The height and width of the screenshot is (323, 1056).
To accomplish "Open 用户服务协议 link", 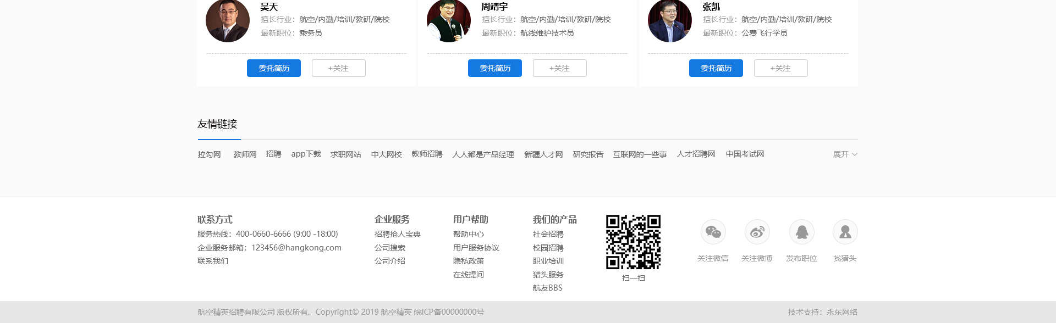I will point(476,248).
